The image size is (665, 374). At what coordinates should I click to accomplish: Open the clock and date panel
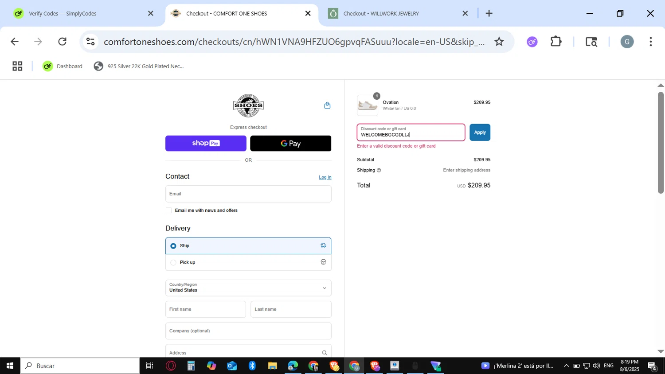point(630,366)
